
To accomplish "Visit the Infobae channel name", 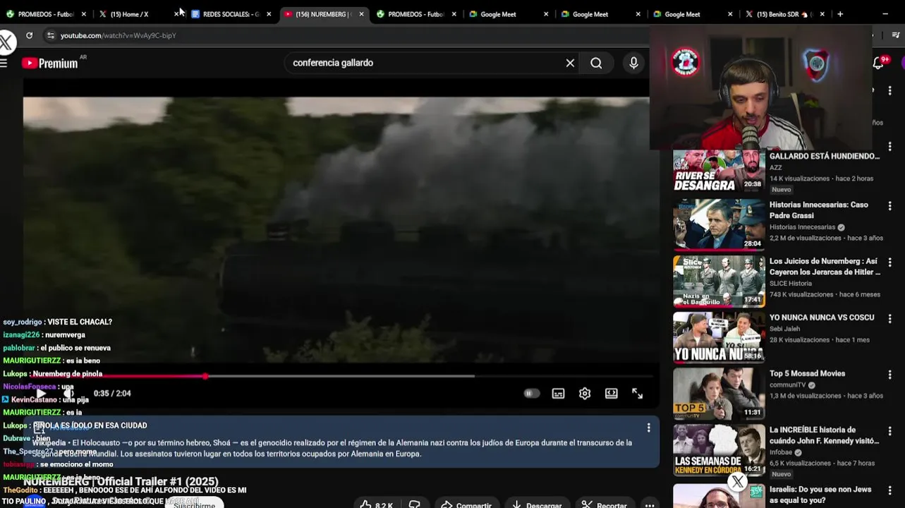I will coord(781,452).
